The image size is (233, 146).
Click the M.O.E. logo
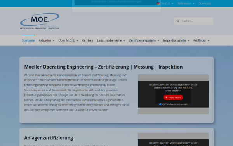click(40, 21)
